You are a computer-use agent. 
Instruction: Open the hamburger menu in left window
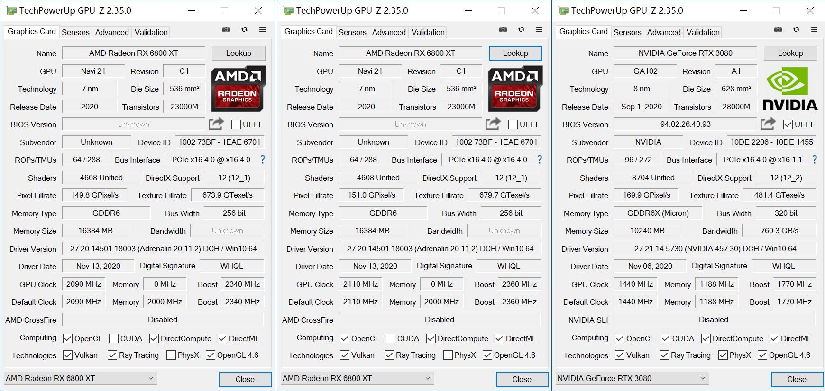(262, 29)
